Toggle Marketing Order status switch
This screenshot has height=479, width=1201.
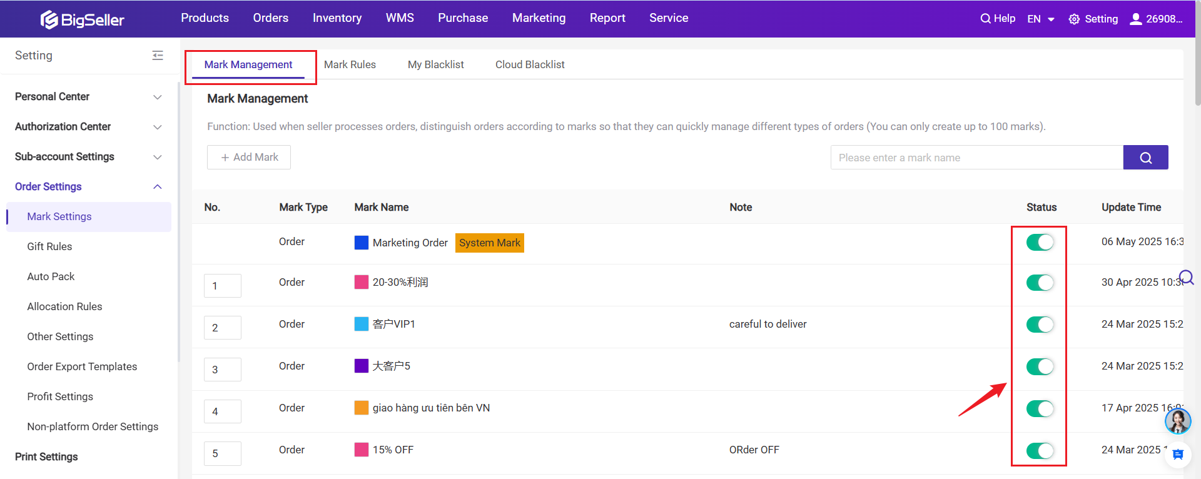pos(1040,242)
